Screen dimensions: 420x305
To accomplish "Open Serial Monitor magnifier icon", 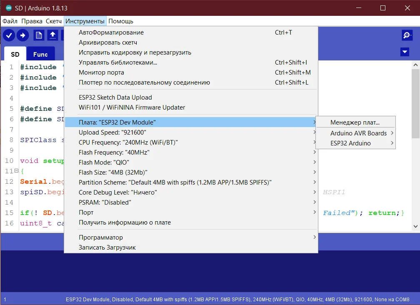I will (x=407, y=35).
